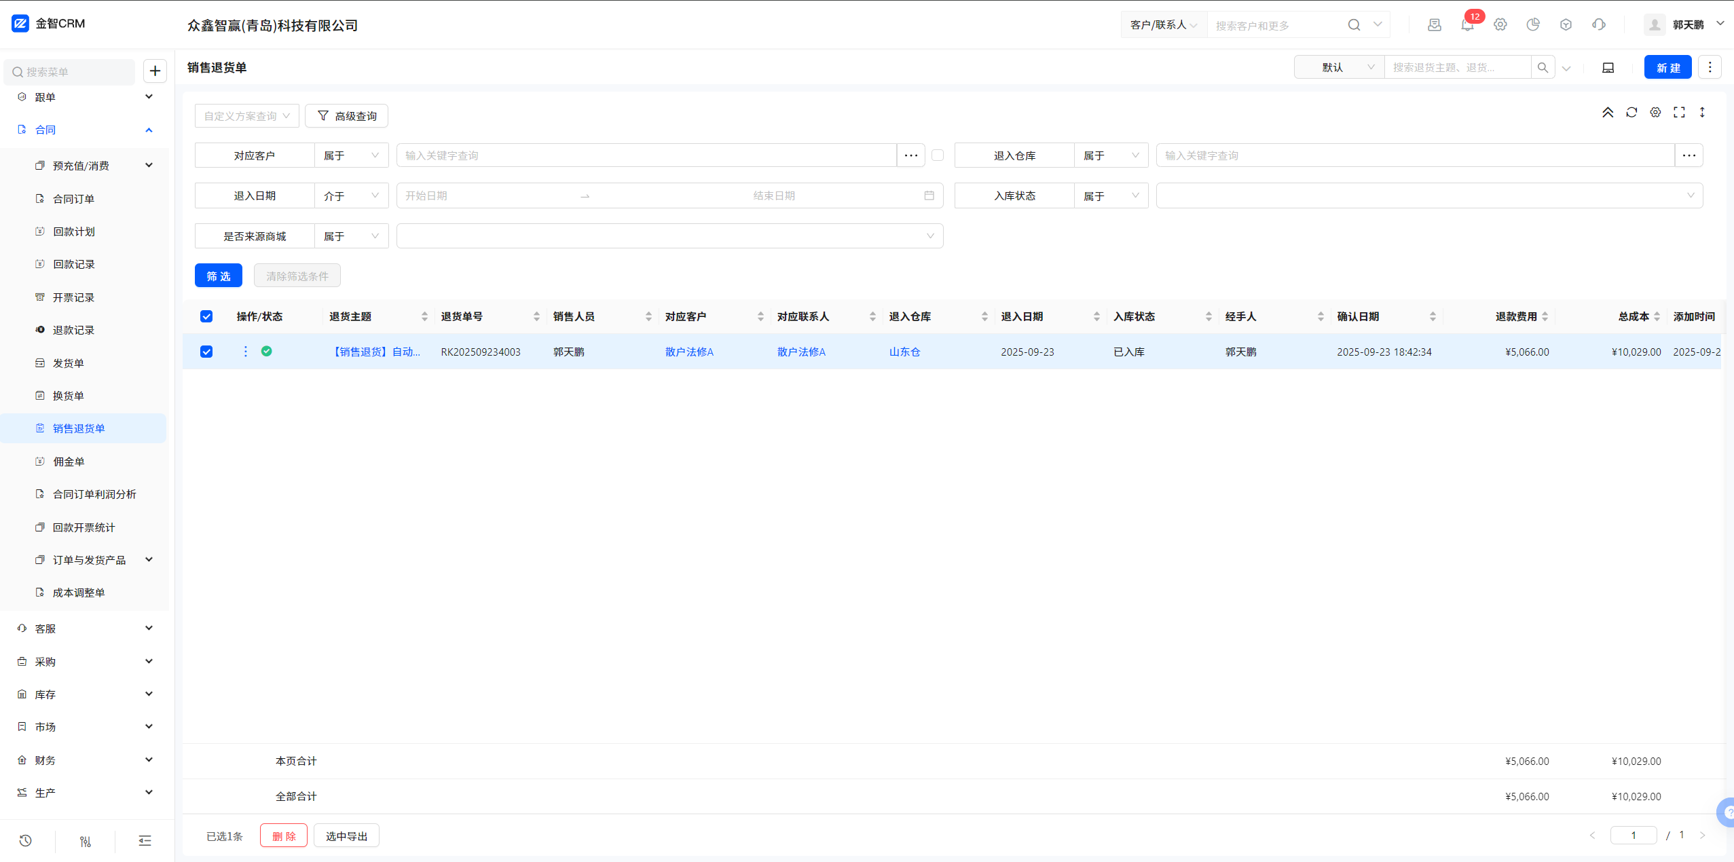Tick the checkbox next to the 对应客户 filter

(x=938, y=155)
